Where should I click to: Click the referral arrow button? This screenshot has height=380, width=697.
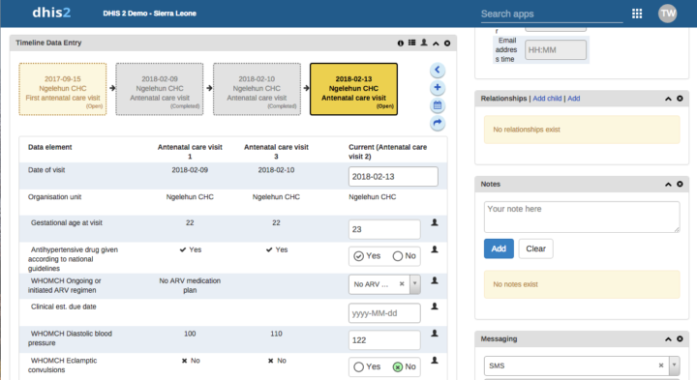coord(438,123)
